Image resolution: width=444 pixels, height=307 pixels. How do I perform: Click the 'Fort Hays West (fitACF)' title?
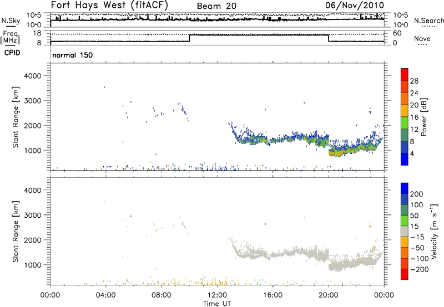[109, 5]
